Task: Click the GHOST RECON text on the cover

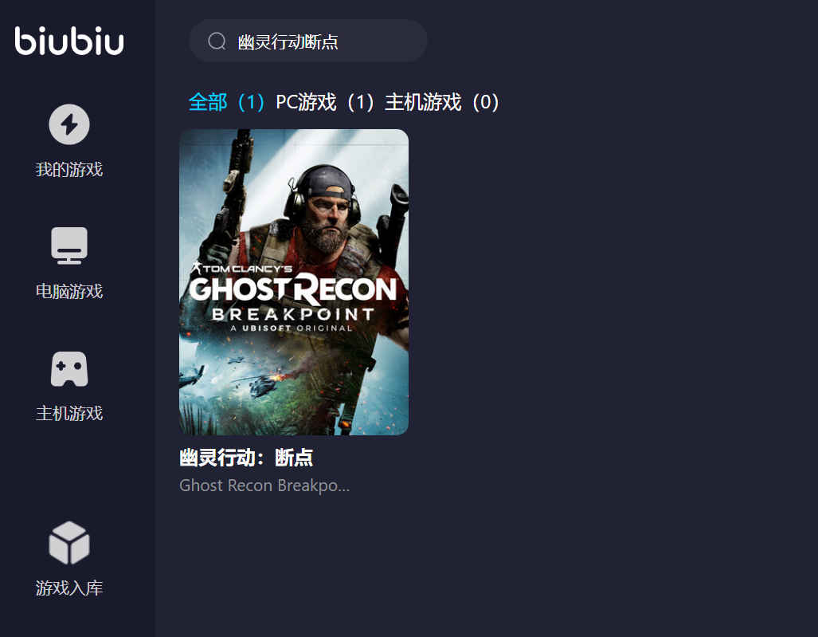Action: 293,289
